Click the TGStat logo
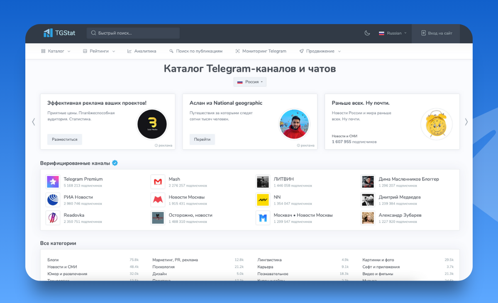The height and width of the screenshot is (303, 498). (x=59, y=33)
